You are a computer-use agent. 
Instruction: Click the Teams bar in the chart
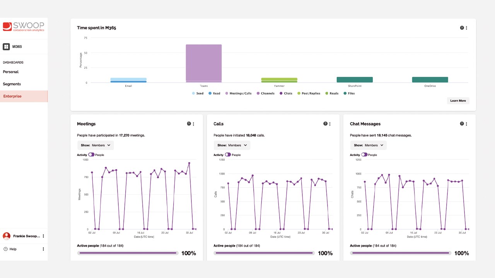(204, 63)
